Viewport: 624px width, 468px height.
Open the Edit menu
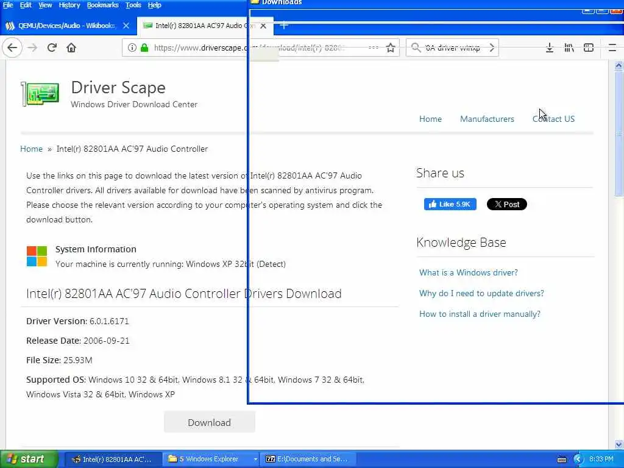26,5
